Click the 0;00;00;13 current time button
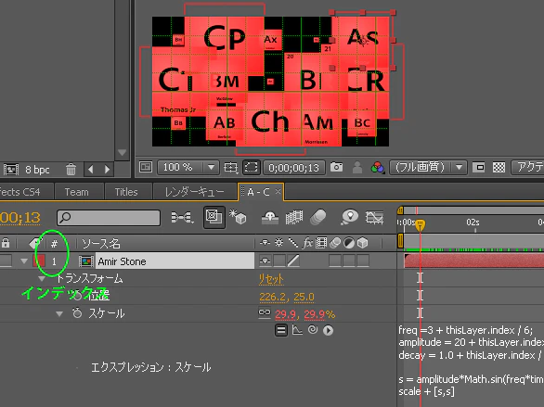Screen dimensions: 544x407 click(x=293, y=168)
